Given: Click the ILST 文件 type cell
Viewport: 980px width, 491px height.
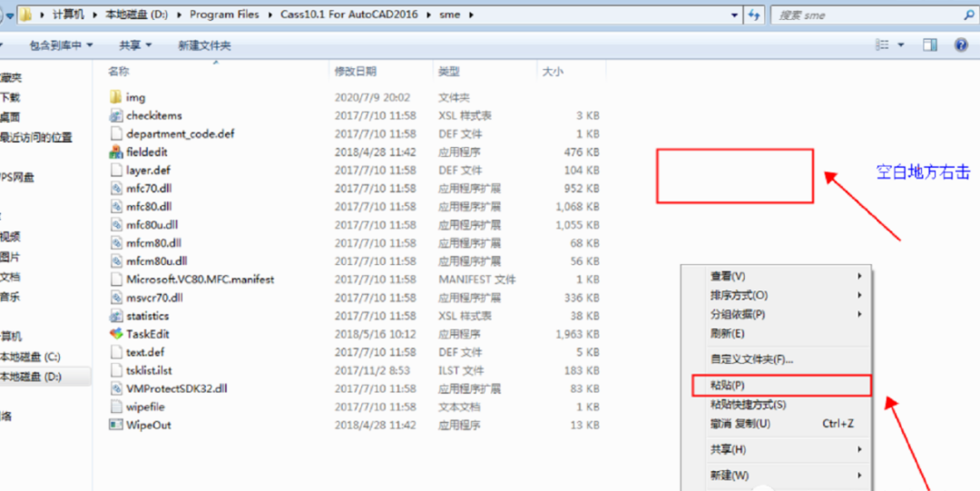Looking at the screenshot, I should click(463, 370).
